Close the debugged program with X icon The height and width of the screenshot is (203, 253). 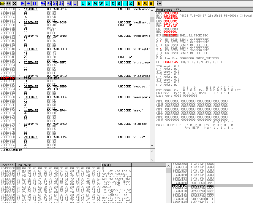15,3
